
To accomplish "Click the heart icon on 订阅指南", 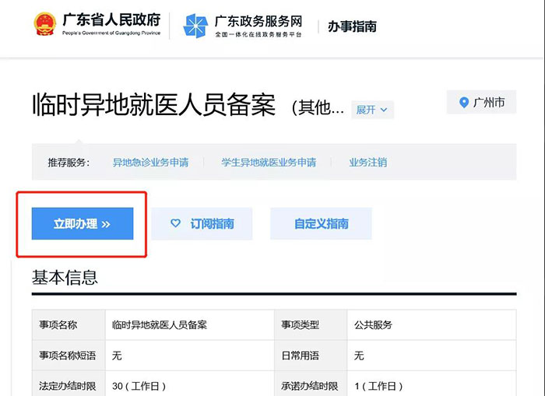I will tap(176, 224).
